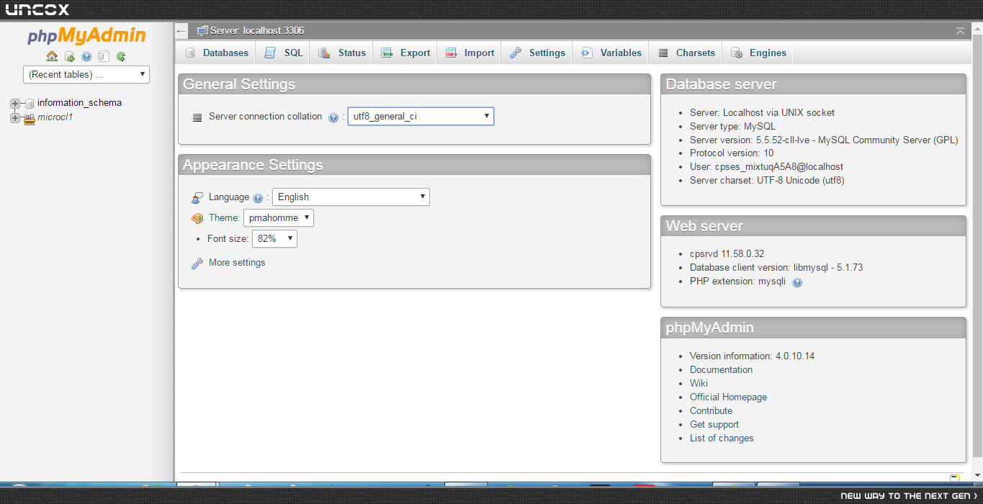
Task: Open the Documentation link
Action: [721, 369]
